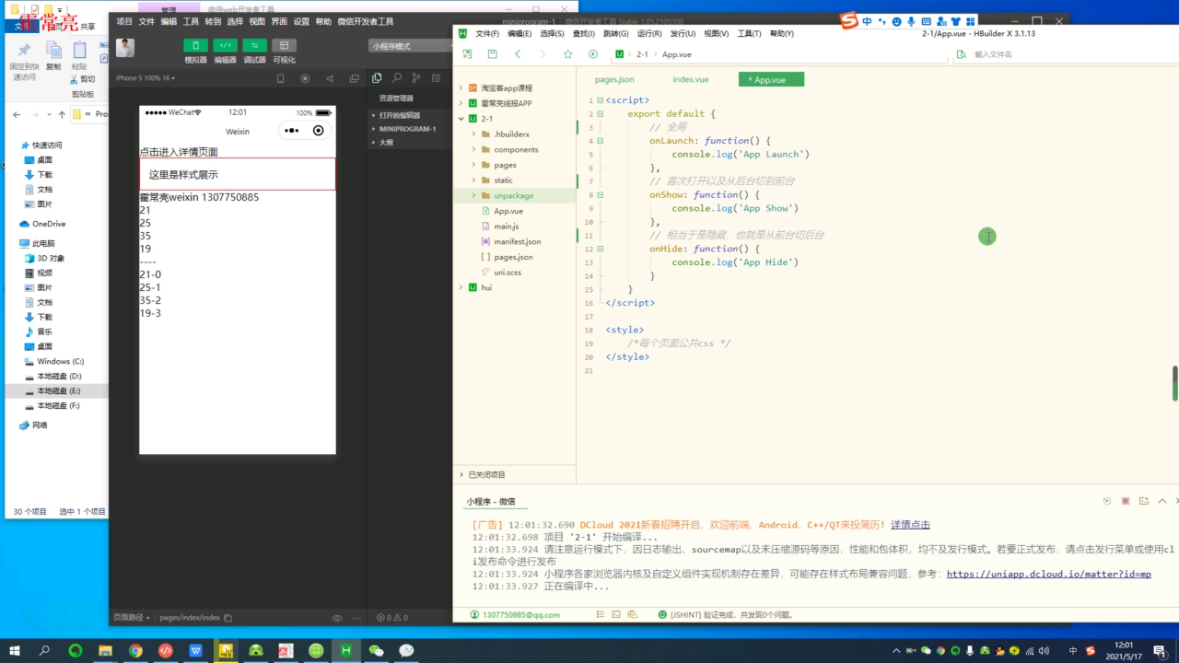Open the iPhone 5 device dropdown
1179x663 pixels.
point(146,78)
